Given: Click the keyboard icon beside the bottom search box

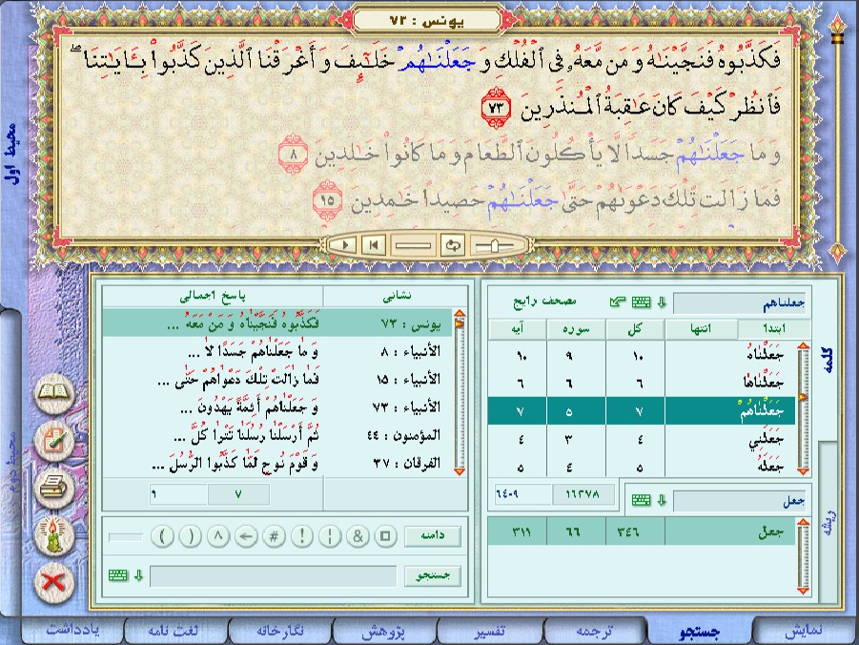Looking at the screenshot, I should pyautogui.click(x=118, y=575).
